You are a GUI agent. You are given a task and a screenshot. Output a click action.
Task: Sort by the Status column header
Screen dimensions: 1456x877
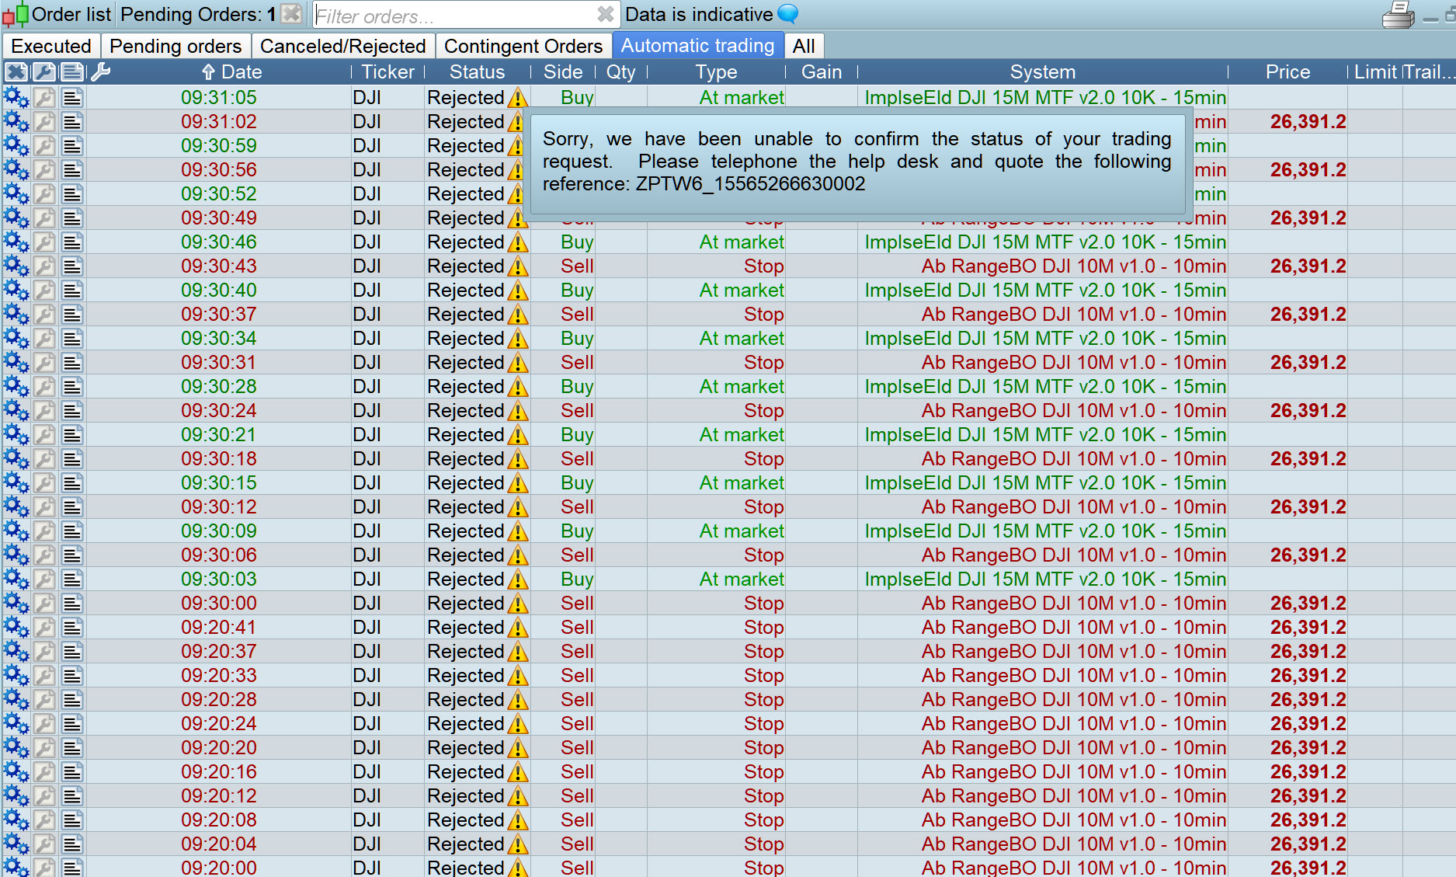coord(477,72)
